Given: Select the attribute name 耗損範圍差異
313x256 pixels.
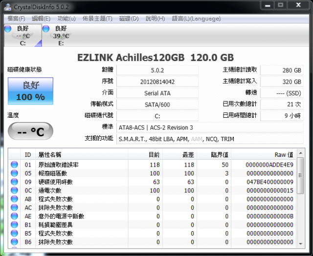Looking at the screenshot, I should point(55,225).
